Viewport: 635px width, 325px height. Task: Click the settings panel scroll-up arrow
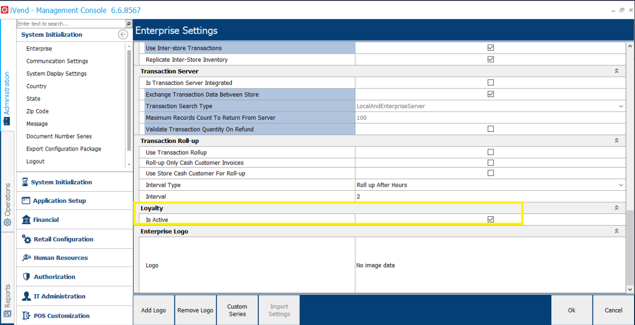(x=630, y=46)
